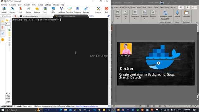Open Microsoft Edge from taskbar
The width and height of the screenshot is (199, 112).
point(61,110)
